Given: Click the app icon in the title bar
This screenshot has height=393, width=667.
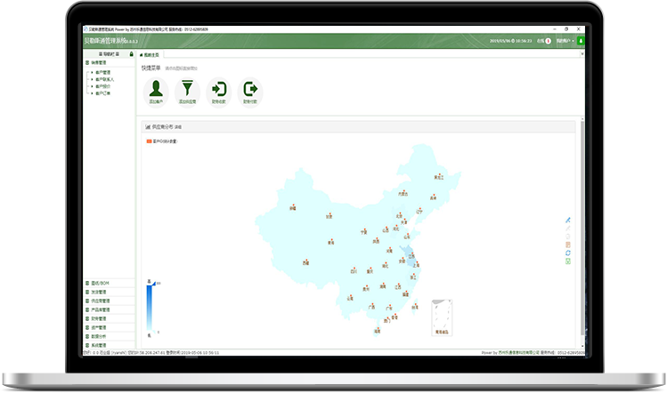Looking at the screenshot, I should [85, 29].
